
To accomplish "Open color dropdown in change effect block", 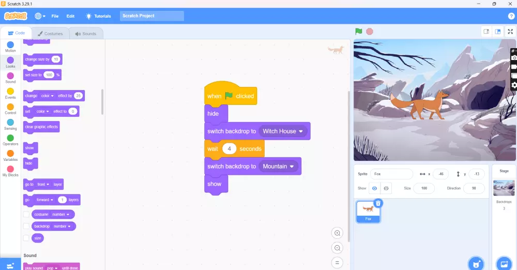I will point(47,96).
